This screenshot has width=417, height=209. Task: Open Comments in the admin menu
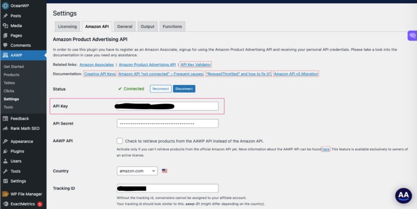coord(21,45)
